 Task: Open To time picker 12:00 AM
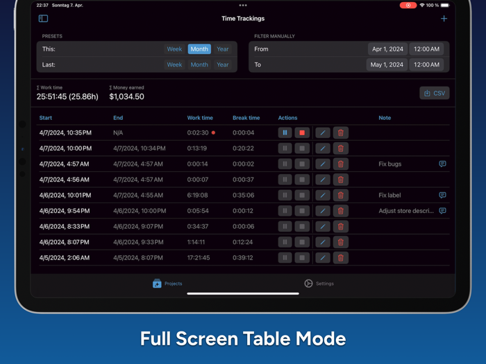tap(426, 64)
